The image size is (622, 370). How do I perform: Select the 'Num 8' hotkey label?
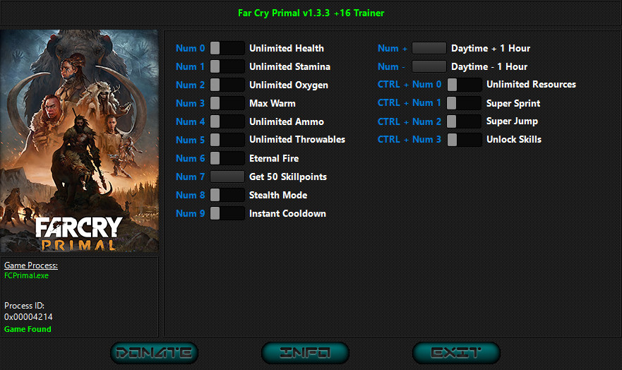coord(191,195)
